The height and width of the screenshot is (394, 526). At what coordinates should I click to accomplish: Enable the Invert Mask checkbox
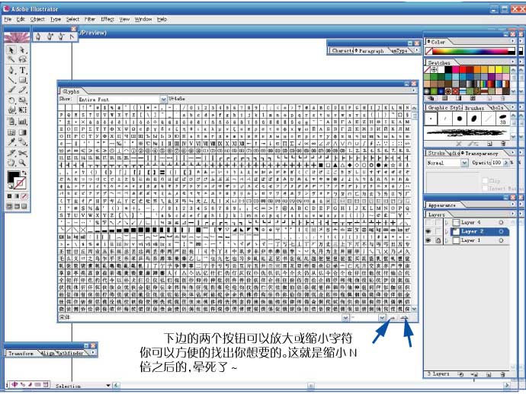[485, 189]
